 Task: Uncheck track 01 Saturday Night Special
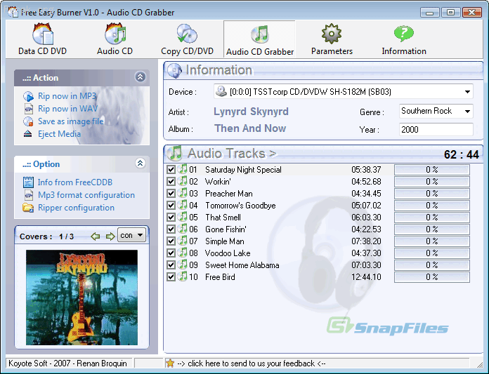(x=171, y=170)
